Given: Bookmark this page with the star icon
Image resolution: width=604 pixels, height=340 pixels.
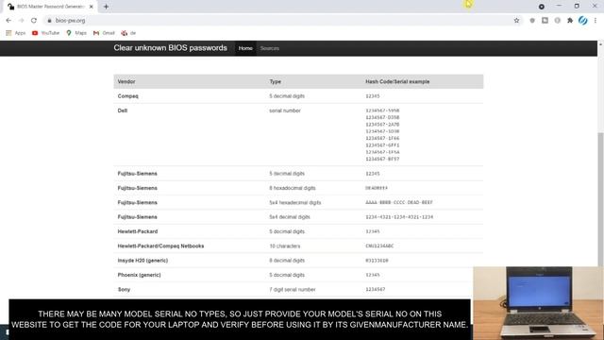Looking at the screenshot, I should (x=516, y=21).
